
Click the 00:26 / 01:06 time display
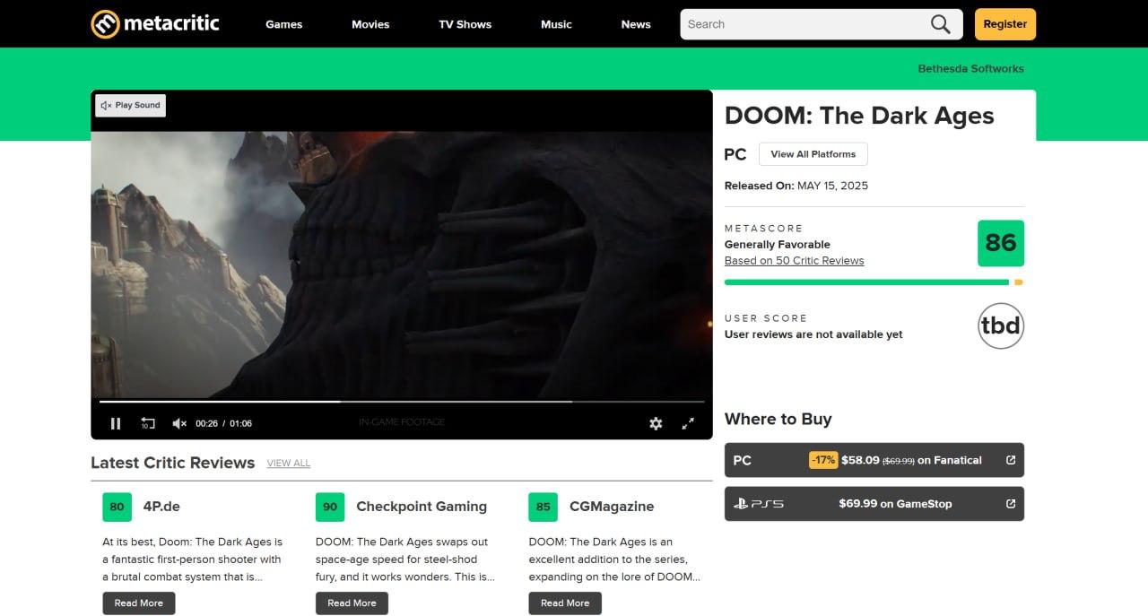(223, 423)
